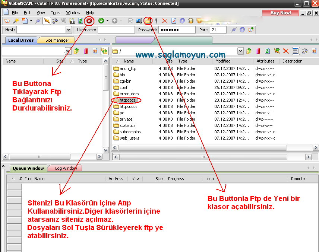
Task: Click the Edit file notepad icon
Action: click(x=130, y=21)
